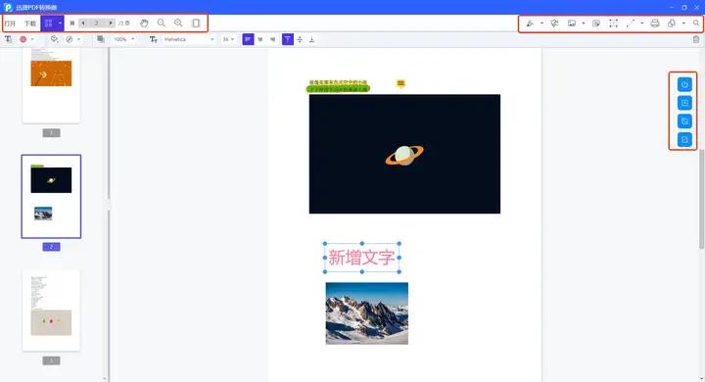The image size is (705, 382).
Task: Click the zoom in magnifier icon
Action: pos(178,23)
